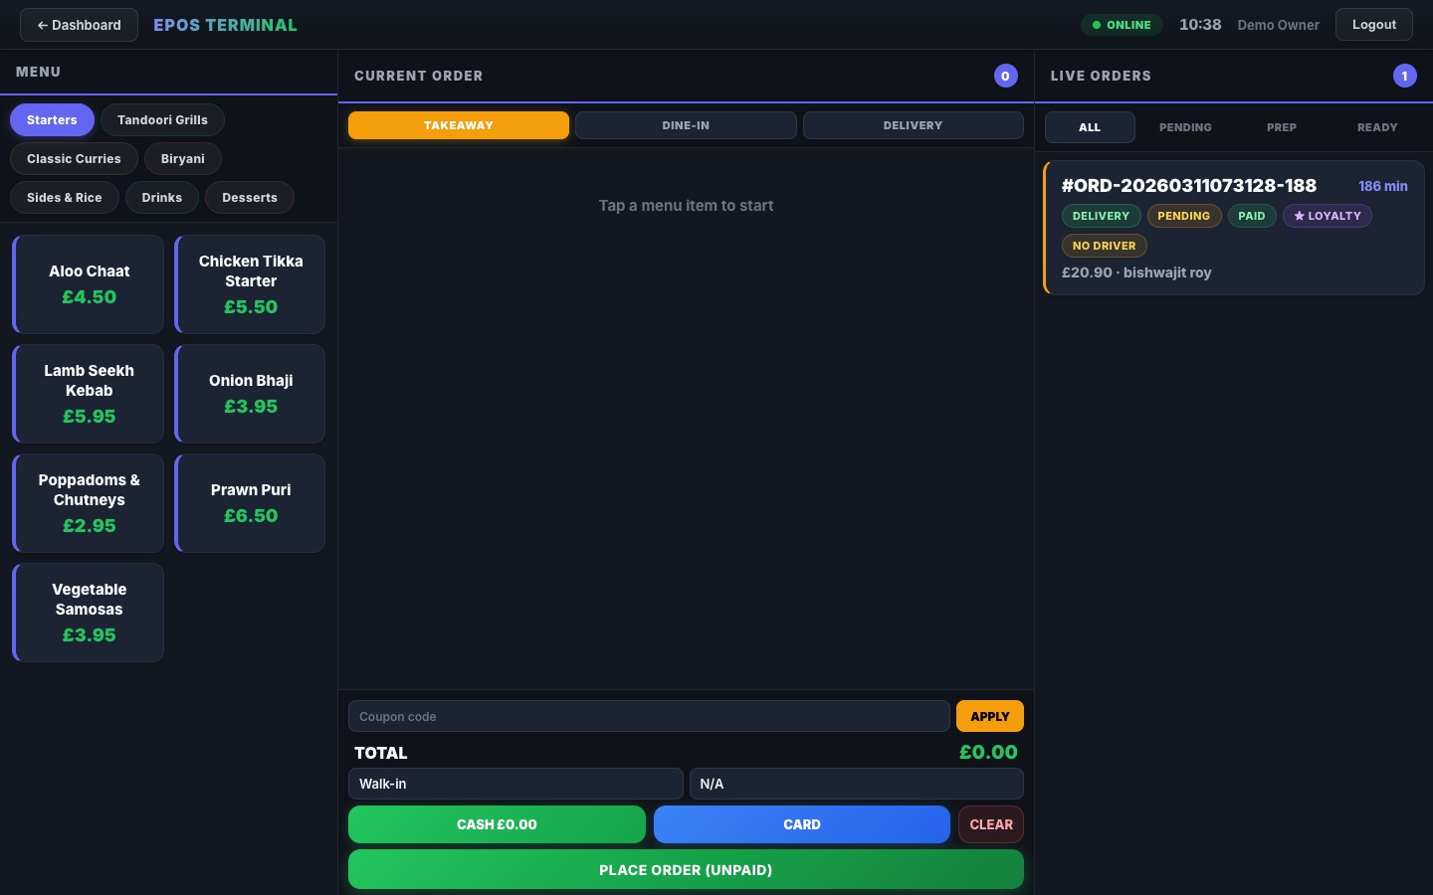Viewport: 1433px width, 895px height.
Task: Filter live orders by PREP
Action: (x=1282, y=127)
